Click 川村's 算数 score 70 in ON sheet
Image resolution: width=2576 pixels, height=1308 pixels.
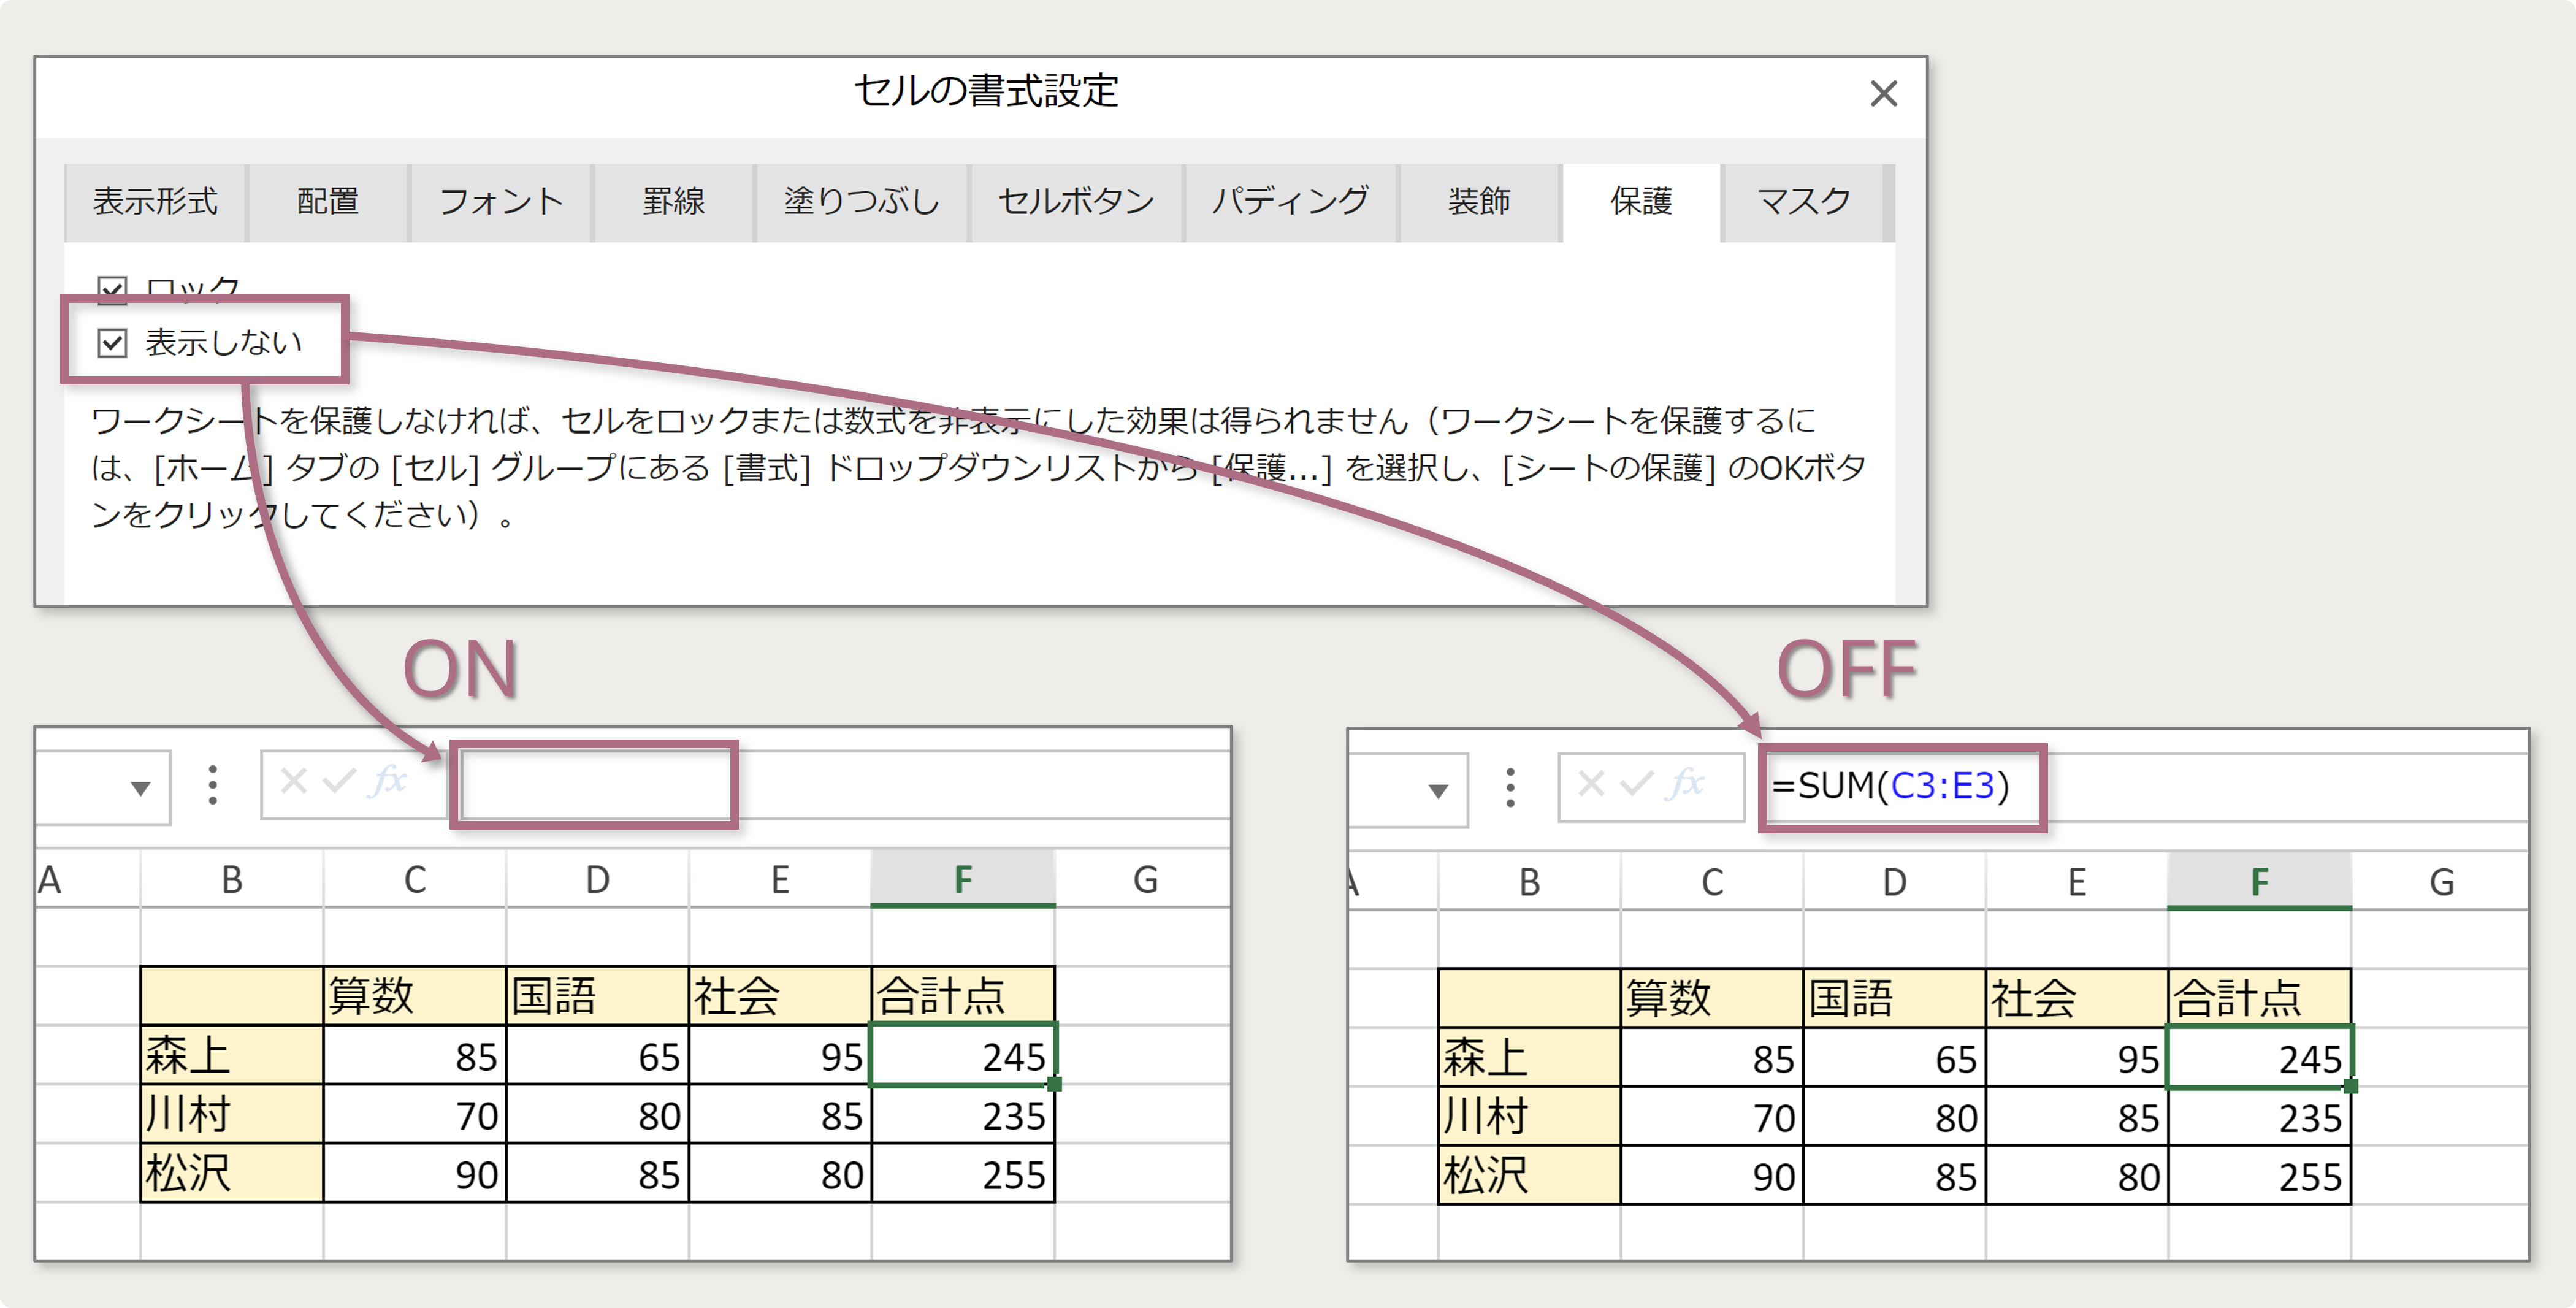415,1114
